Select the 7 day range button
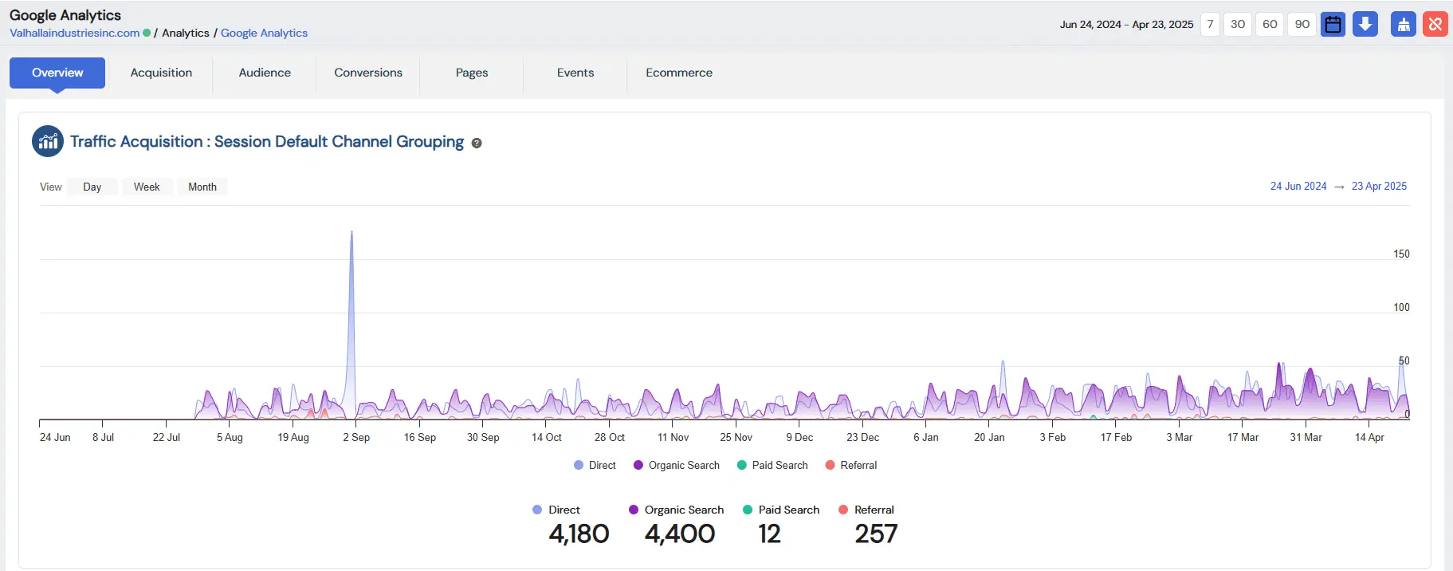 (x=1210, y=24)
